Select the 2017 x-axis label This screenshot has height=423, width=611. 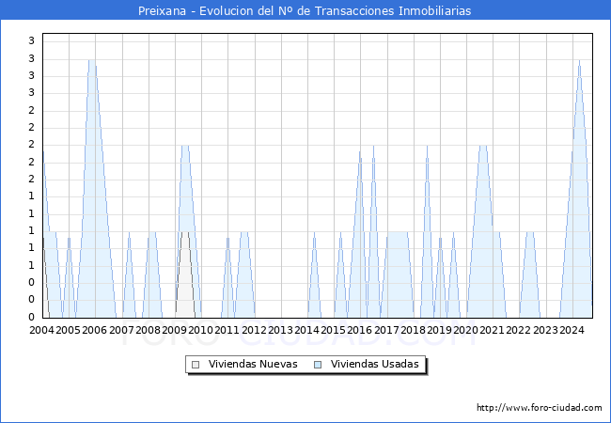(x=386, y=330)
